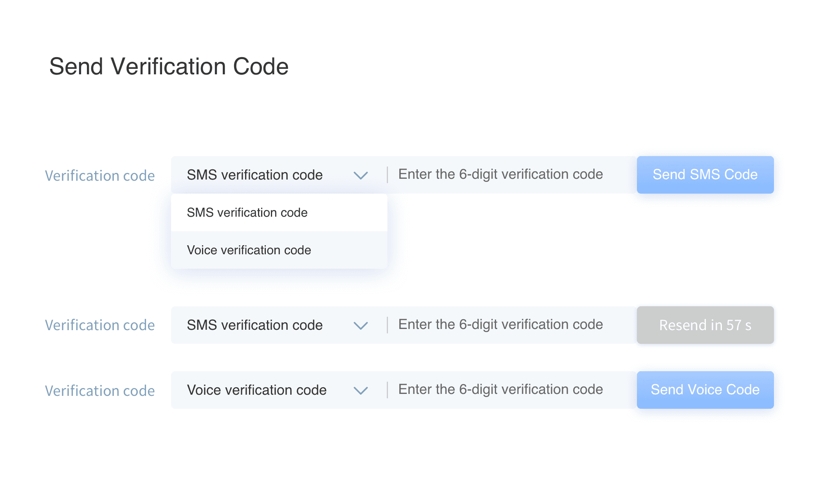This screenshot has height=496, width=828.
Task: Focus the 6-digit code field beside Send Voice Code
Action: click(x=500, y=390)
